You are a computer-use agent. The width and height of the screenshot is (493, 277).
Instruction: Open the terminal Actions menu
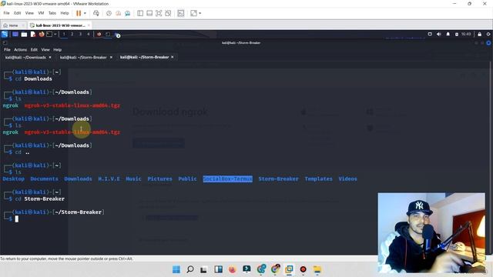[x=21, y=49]
